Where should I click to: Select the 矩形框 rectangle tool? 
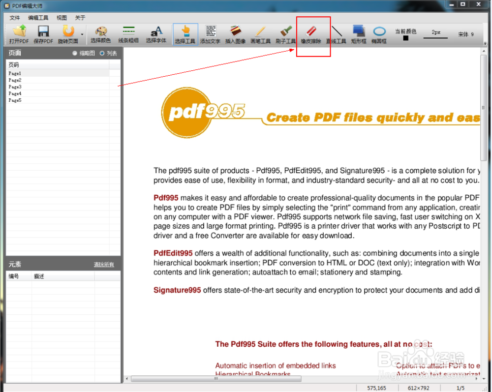click(x=359, y=34)
